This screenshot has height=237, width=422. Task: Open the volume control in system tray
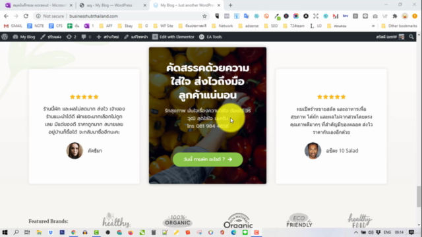point(371,232)
